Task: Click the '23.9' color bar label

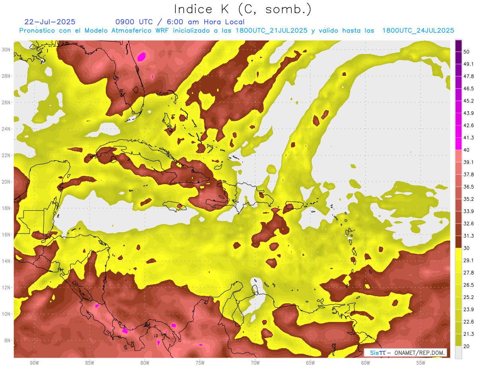Action: coord(469,309)
